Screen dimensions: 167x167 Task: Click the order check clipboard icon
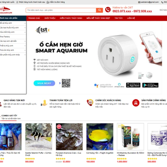(48, 2)
